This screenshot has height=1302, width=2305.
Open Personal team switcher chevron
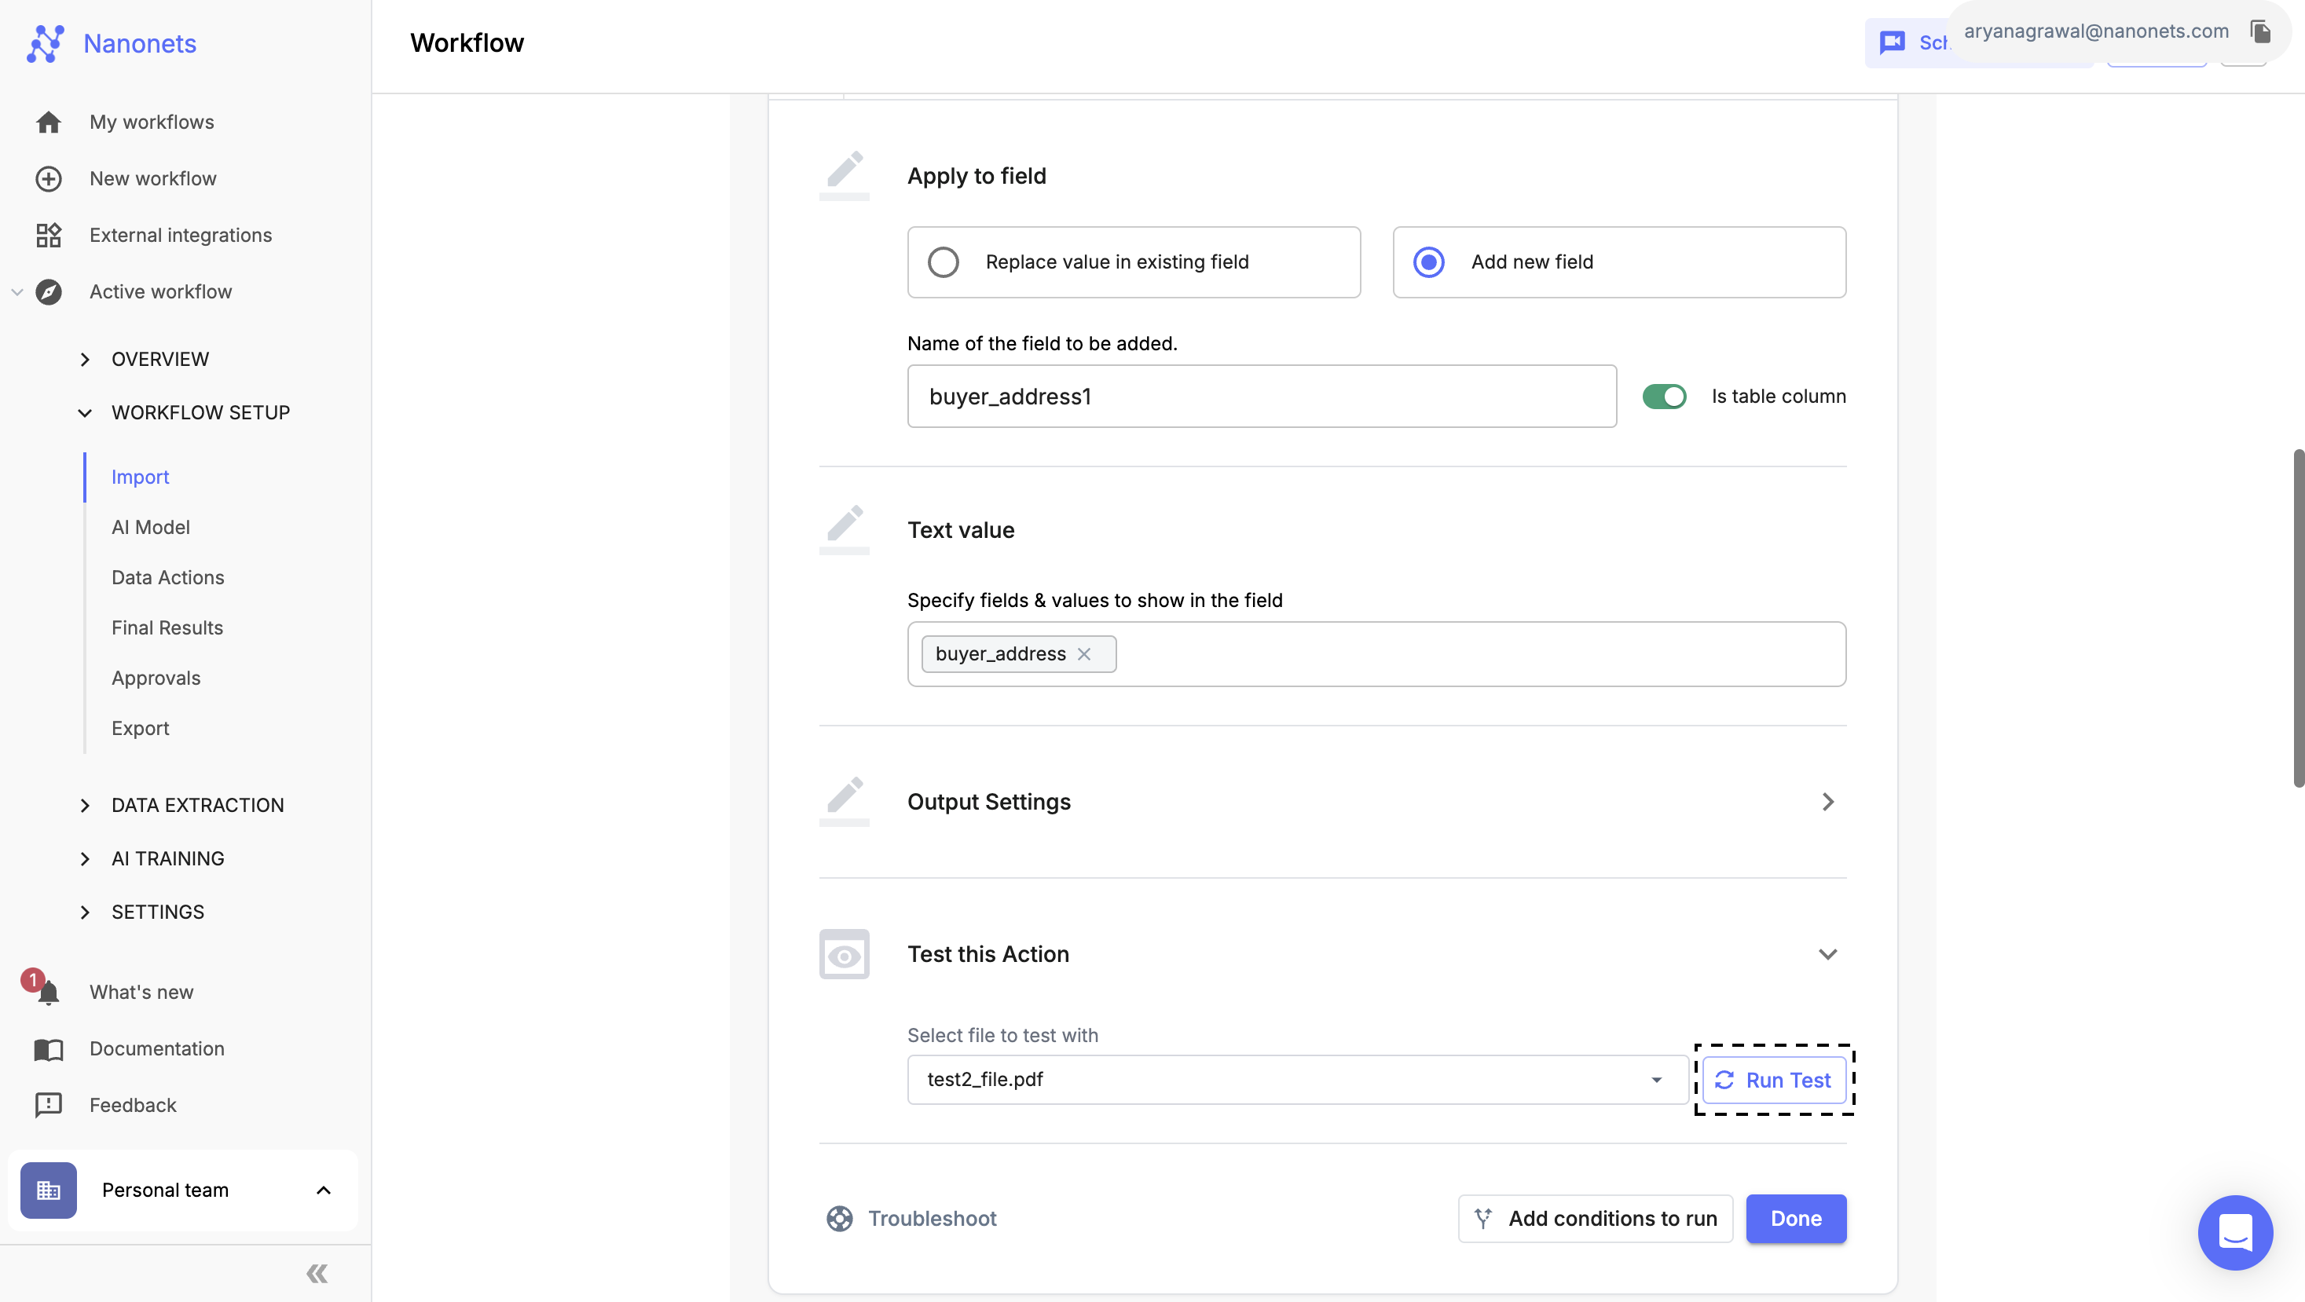[x=324, y=1190]
